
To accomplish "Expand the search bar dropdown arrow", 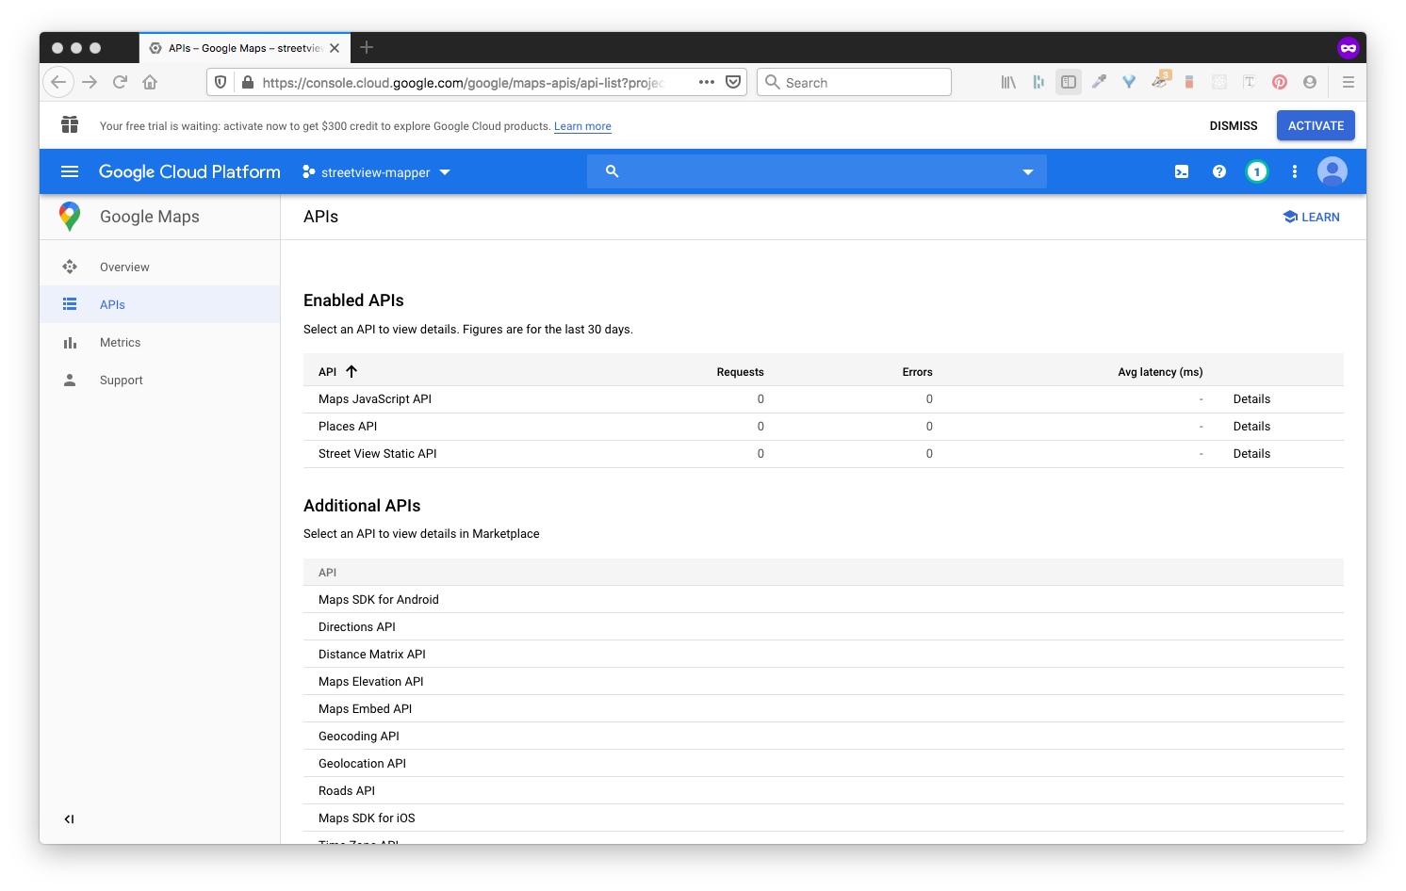I will (1026, 171).
